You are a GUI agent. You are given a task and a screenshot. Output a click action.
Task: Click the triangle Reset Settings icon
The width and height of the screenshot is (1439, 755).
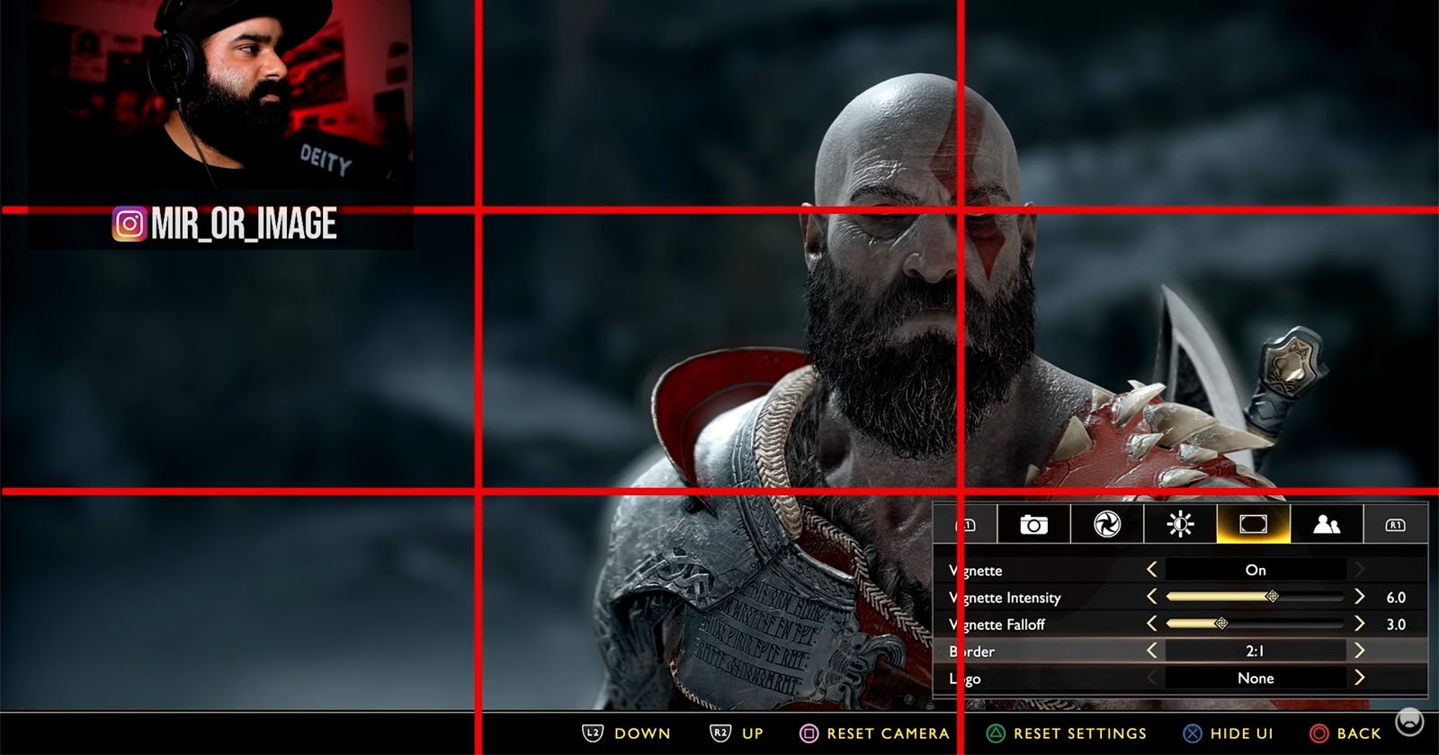pos(996,733)
